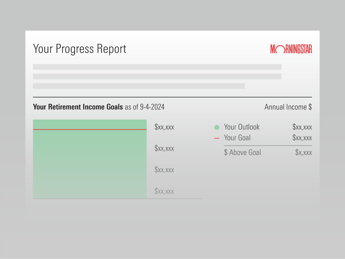Click the first gray placeholder text line
The height and width of the screenshot is (259, 345).
[157, 67]
